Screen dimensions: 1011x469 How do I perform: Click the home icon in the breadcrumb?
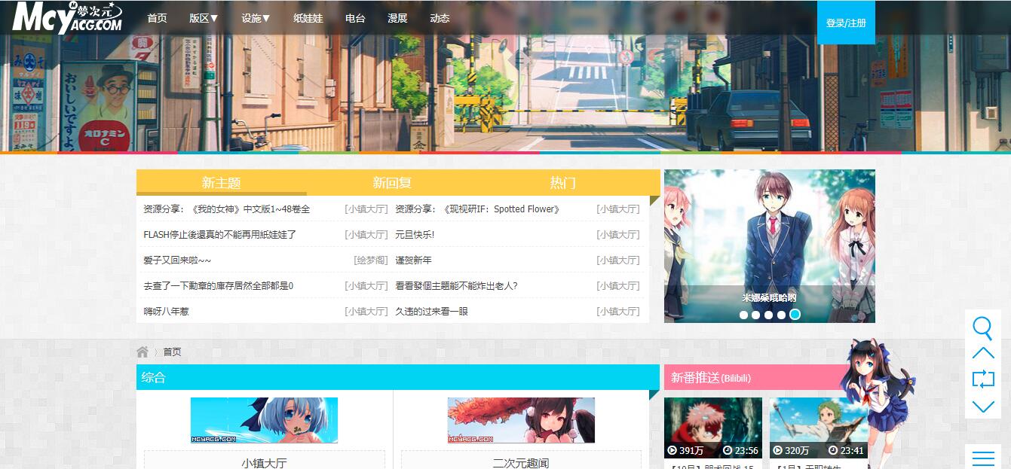click(x=142, y=352)
